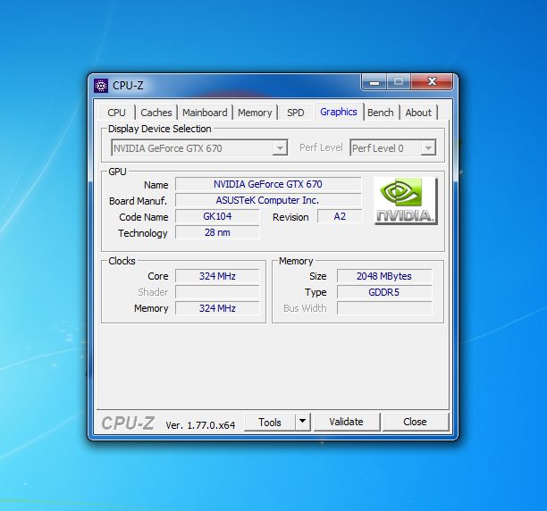Click the Name label in GPU group

(156, 185)
